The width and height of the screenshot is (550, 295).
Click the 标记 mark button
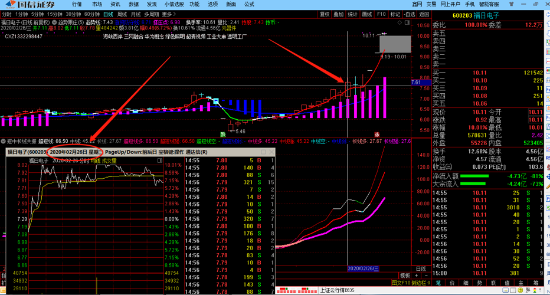tap(395, 14)
